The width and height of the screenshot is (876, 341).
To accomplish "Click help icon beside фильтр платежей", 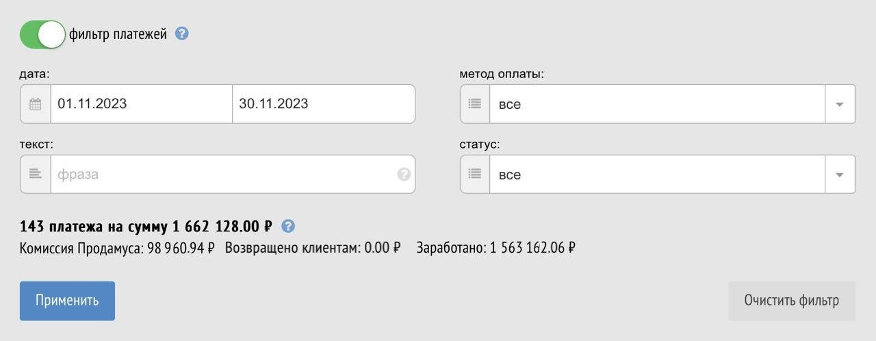I will pyautogui.click(x=181, y=34).
